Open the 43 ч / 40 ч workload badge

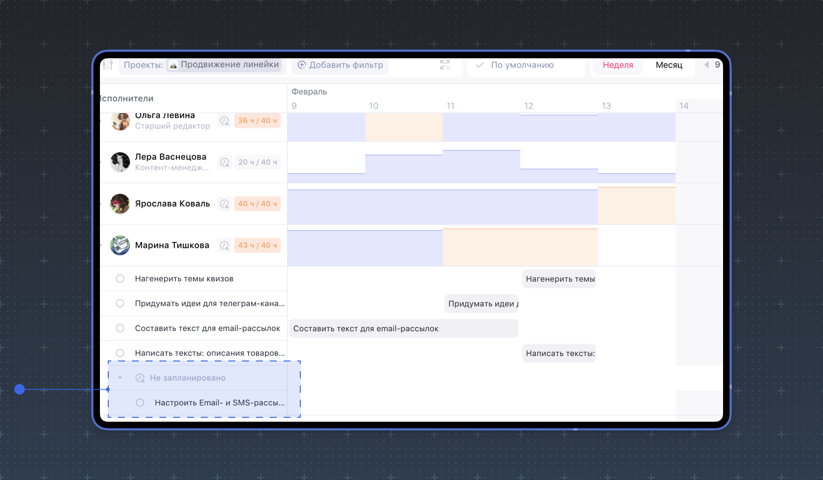(x=257, y=245)
